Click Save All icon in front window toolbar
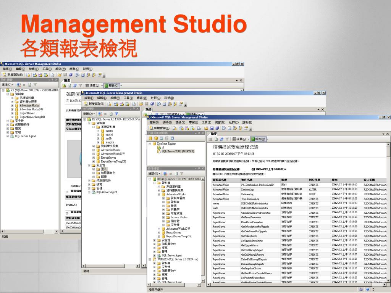This screenshot has height=293, width=391. 217,128
